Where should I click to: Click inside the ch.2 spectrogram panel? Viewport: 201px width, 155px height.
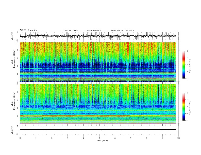(98, 104)
